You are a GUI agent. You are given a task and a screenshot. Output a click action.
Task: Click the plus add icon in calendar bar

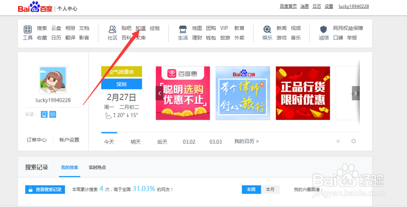[x=338, y=141]
